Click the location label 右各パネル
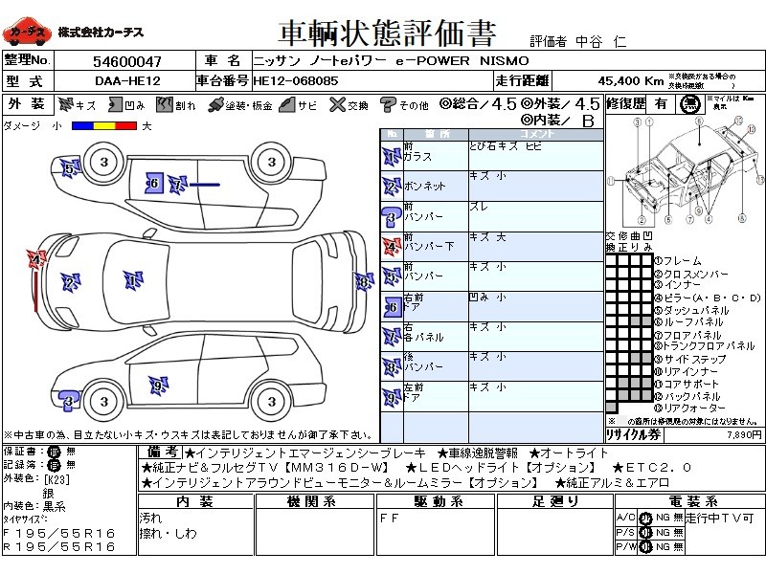Image resolution: width=766 pixels, height=574 pixels. click(423, 332)
